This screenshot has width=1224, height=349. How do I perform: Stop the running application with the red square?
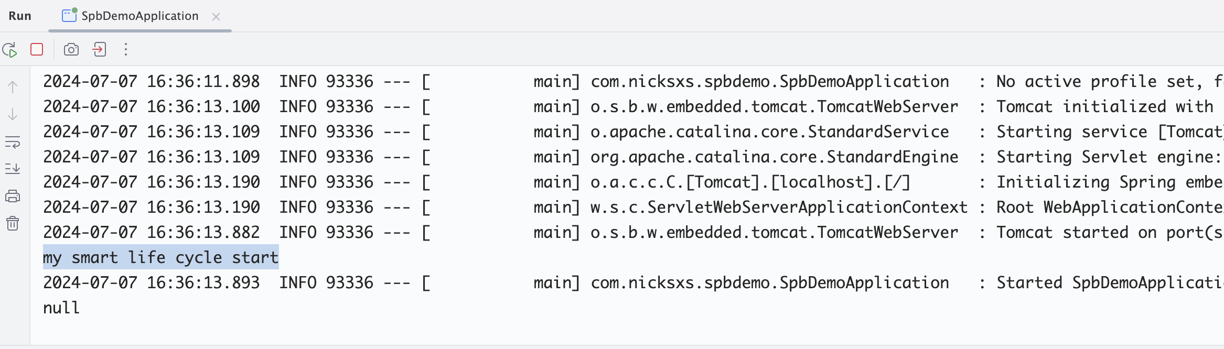coord(37,50)
